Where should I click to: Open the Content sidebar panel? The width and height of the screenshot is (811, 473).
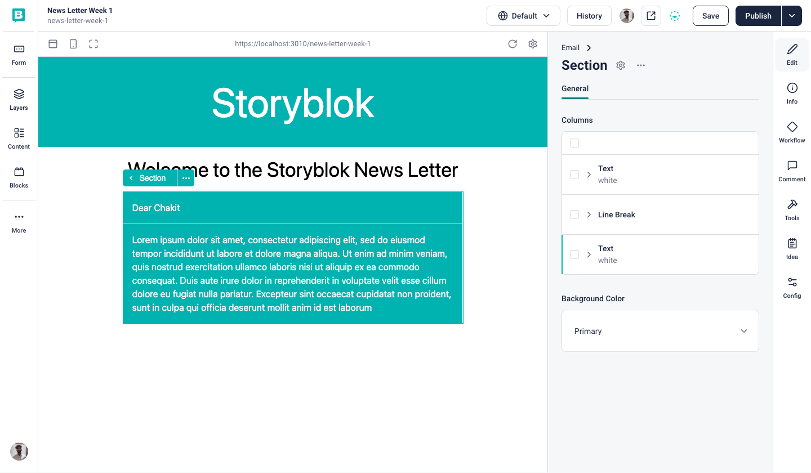(19, 139)
